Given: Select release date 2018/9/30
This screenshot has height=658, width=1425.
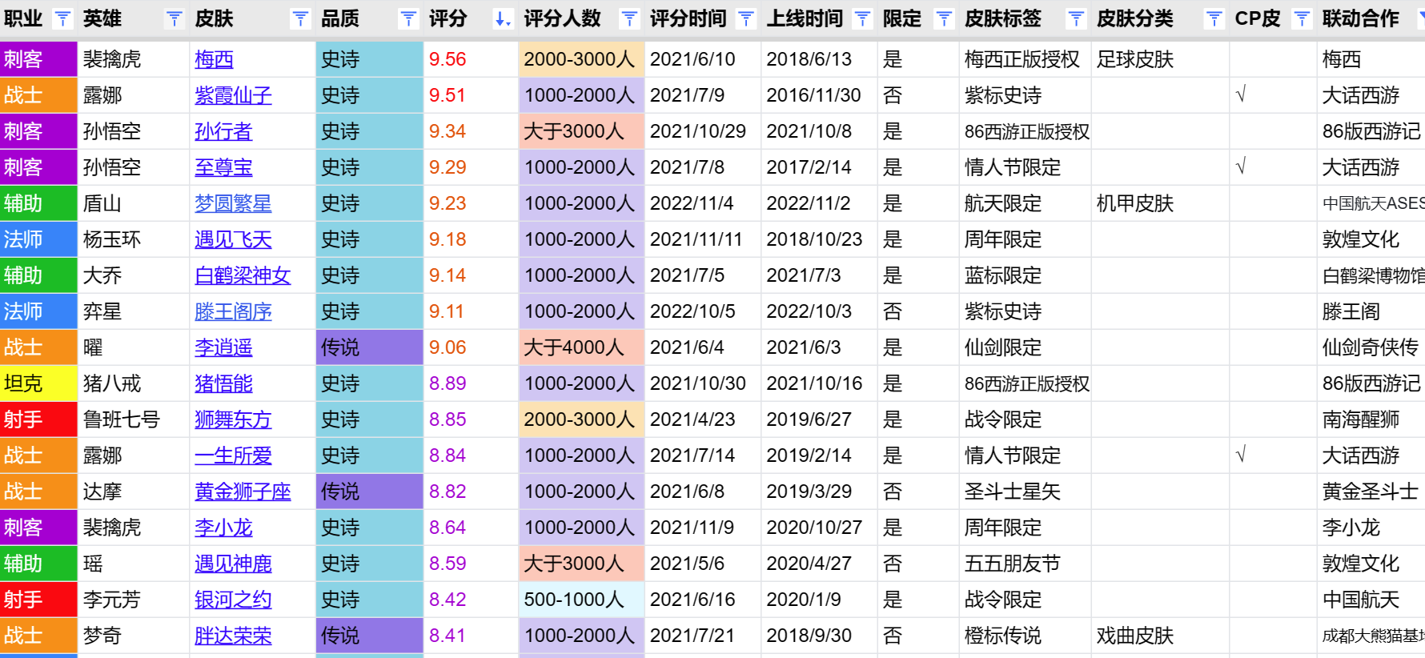Looking at the screenshot, I should pos(819,636).
